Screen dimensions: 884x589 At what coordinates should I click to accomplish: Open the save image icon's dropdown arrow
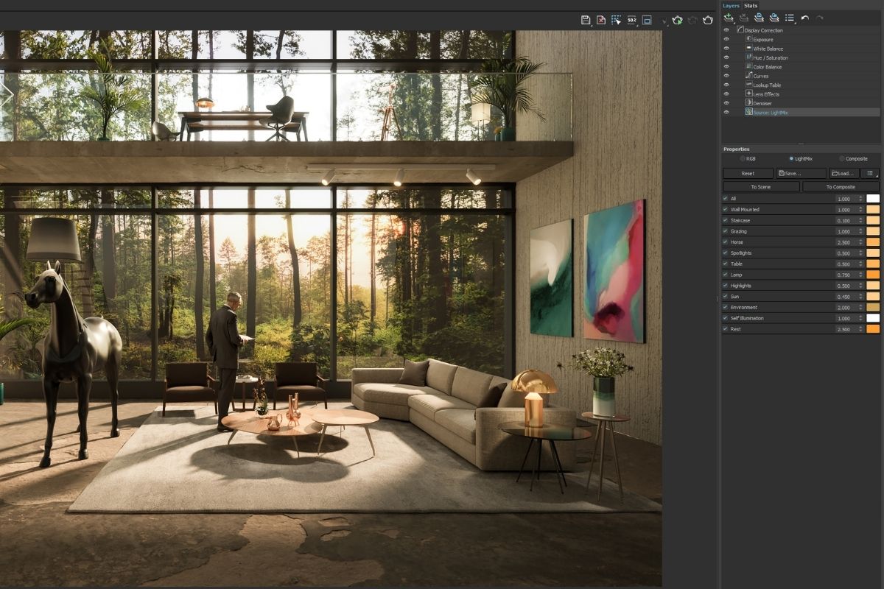592,25
